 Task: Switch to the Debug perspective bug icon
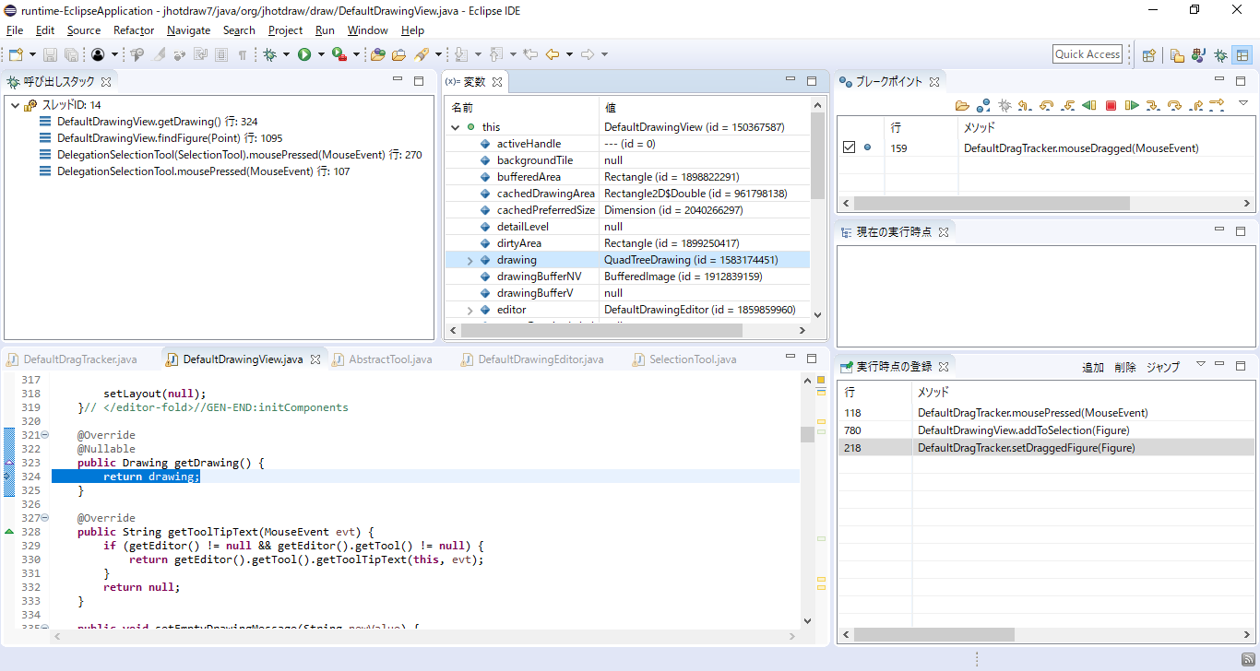1220,54
